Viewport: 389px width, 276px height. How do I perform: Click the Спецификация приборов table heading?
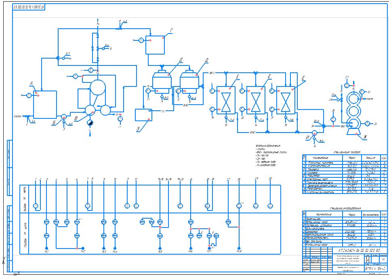[x=347, y=152]
